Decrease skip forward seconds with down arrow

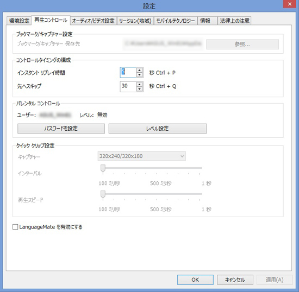pyautogui.click(x=140, y=89)
